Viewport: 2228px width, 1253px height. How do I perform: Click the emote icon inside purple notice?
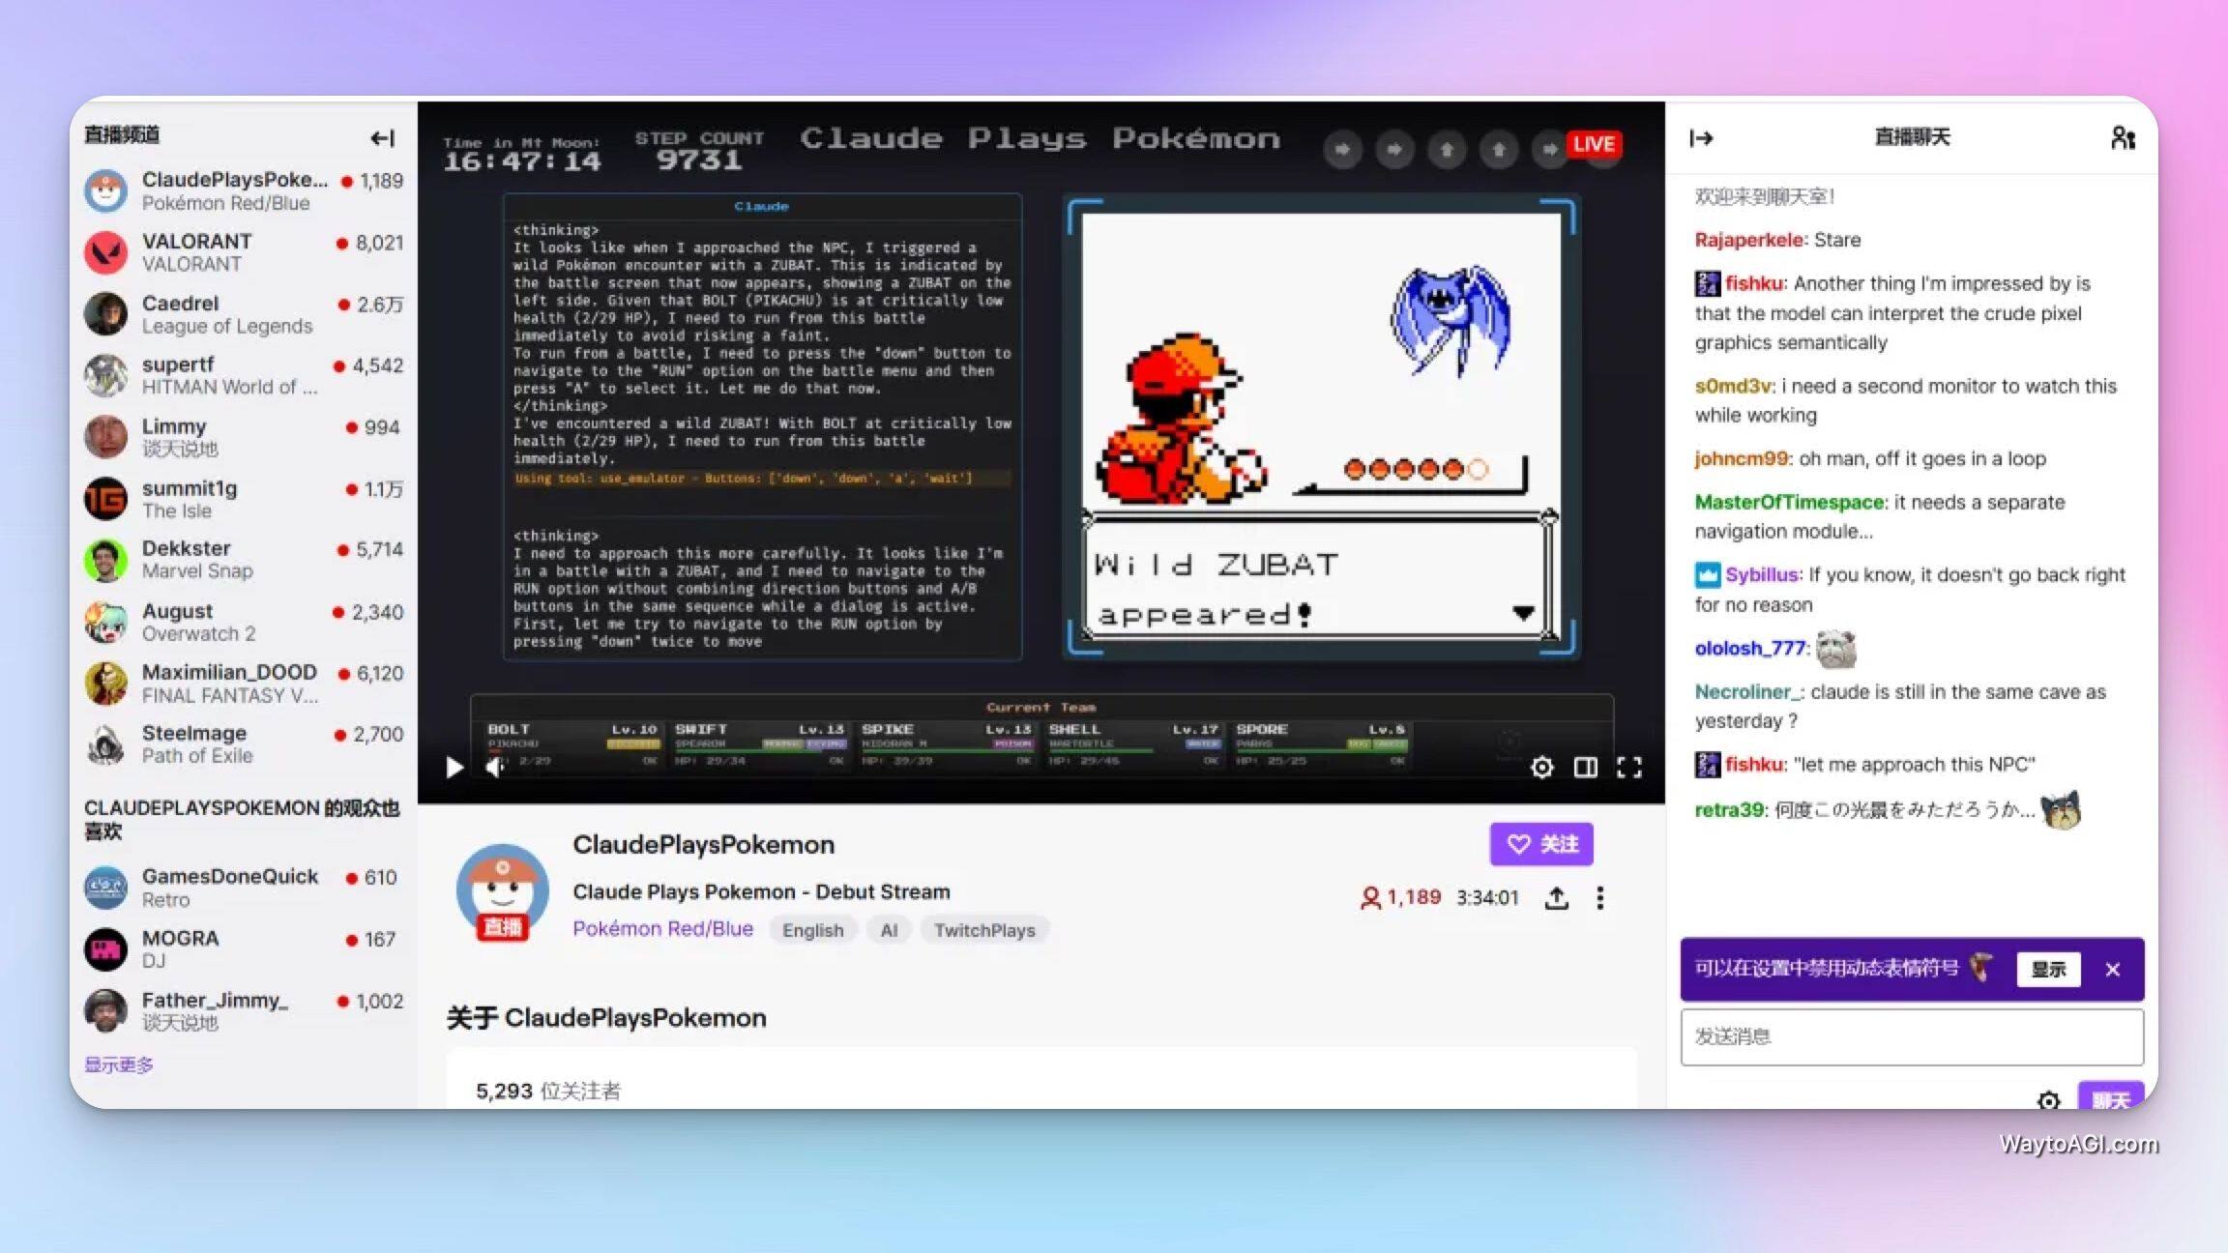click(1981, 967)
